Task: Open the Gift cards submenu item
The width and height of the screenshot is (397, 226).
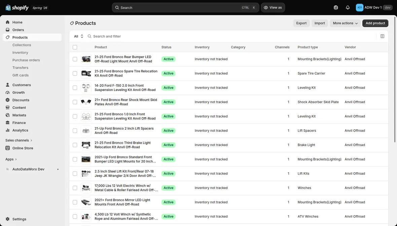Action: click(x=21, y=75)
